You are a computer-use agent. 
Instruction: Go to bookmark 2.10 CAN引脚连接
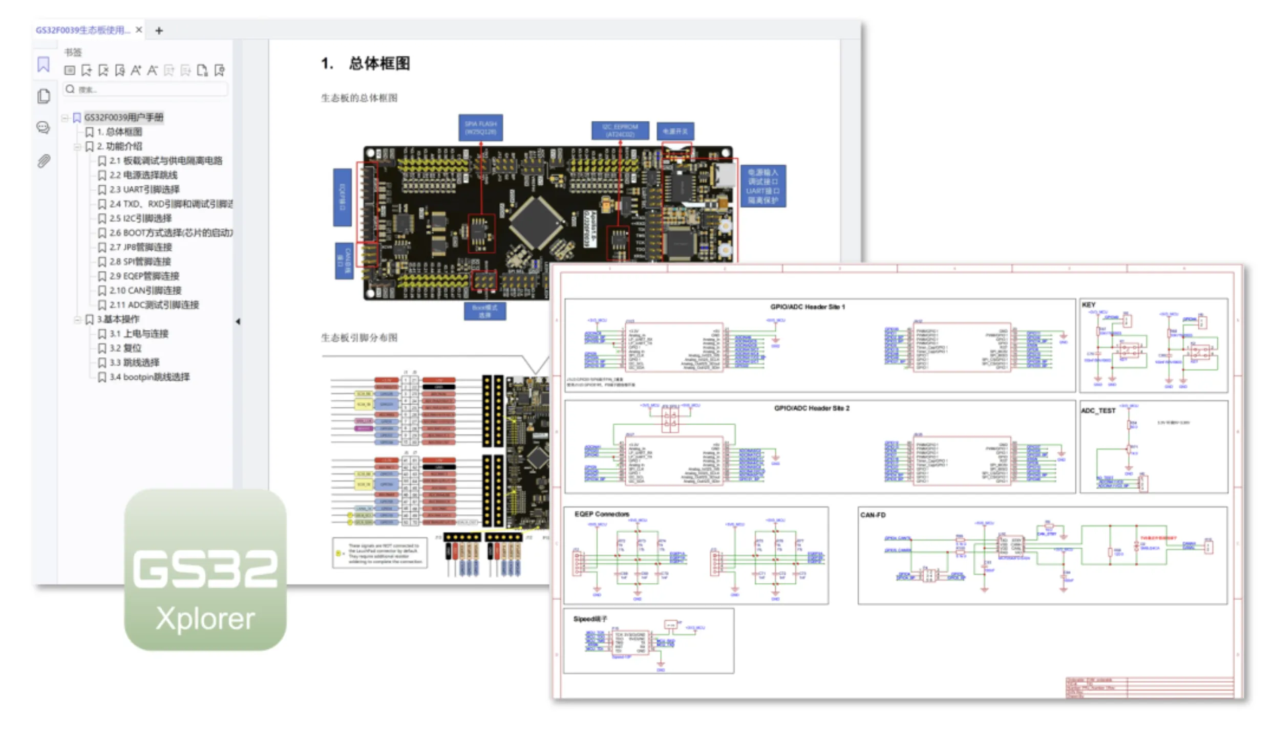(x=145, y=290)
